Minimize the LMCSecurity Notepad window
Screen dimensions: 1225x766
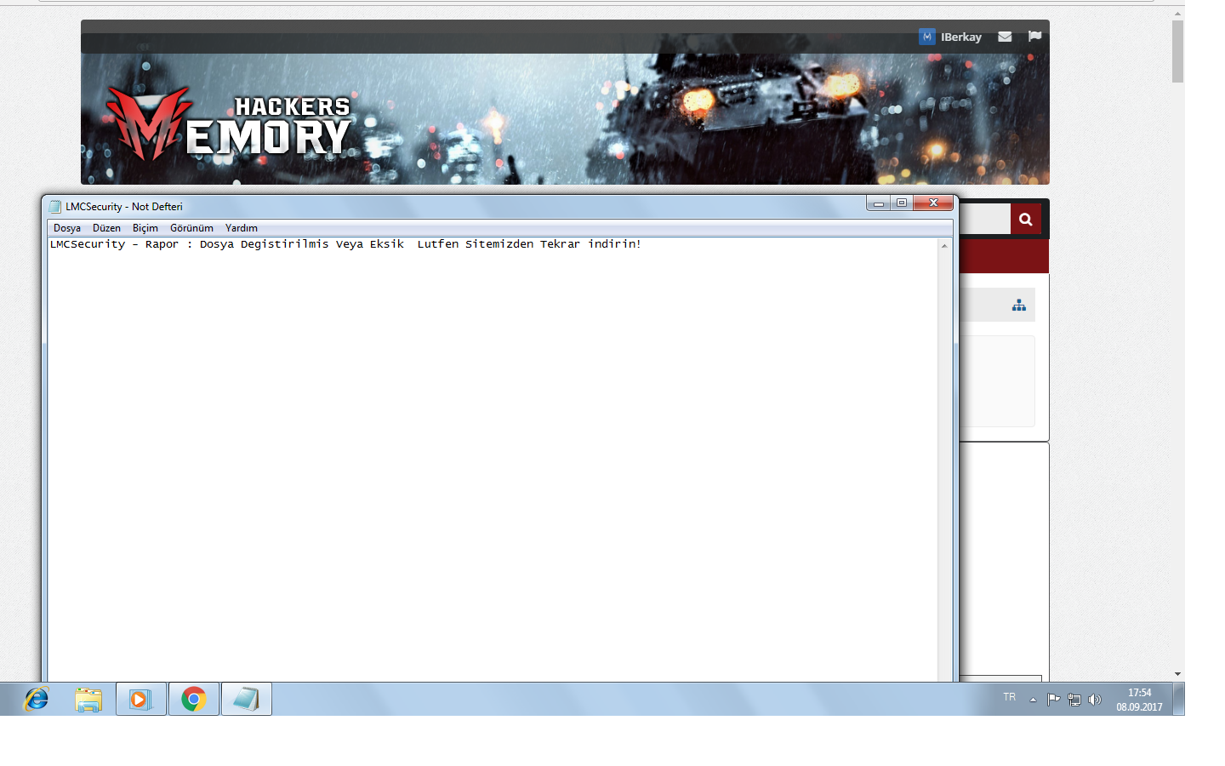pyautogui.click(x=879, y=203)
